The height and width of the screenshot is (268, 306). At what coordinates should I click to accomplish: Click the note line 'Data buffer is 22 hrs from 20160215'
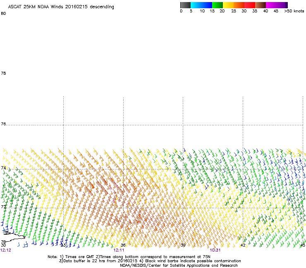[x=98, y=261]
